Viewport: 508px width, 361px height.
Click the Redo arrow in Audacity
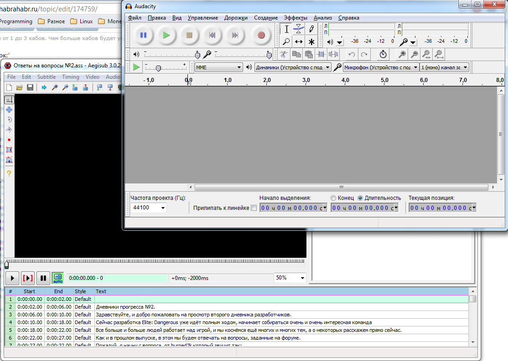click(364, 54)
